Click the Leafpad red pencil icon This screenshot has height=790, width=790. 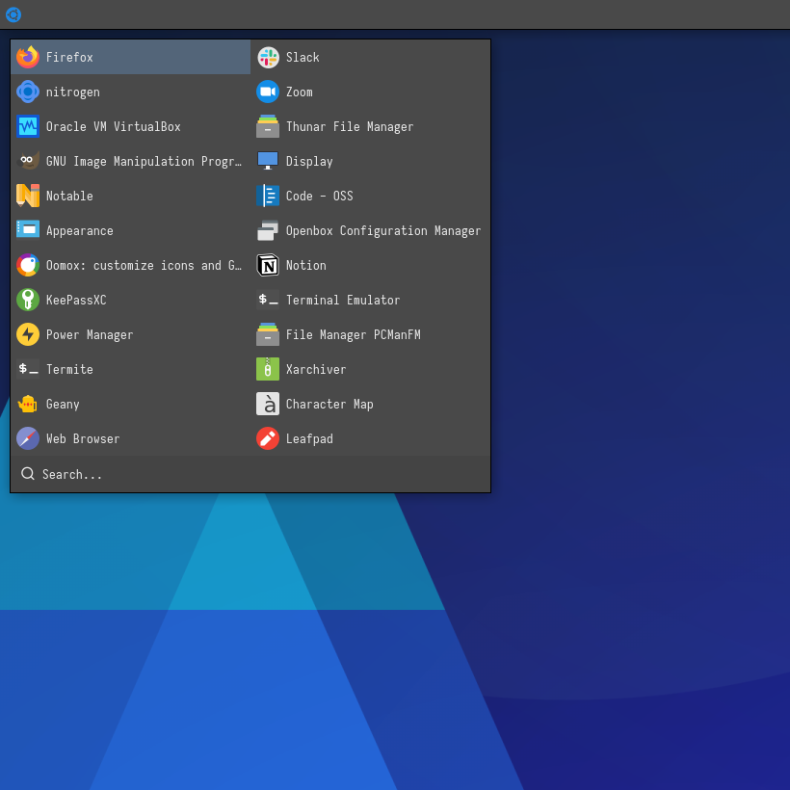point(268,438)
